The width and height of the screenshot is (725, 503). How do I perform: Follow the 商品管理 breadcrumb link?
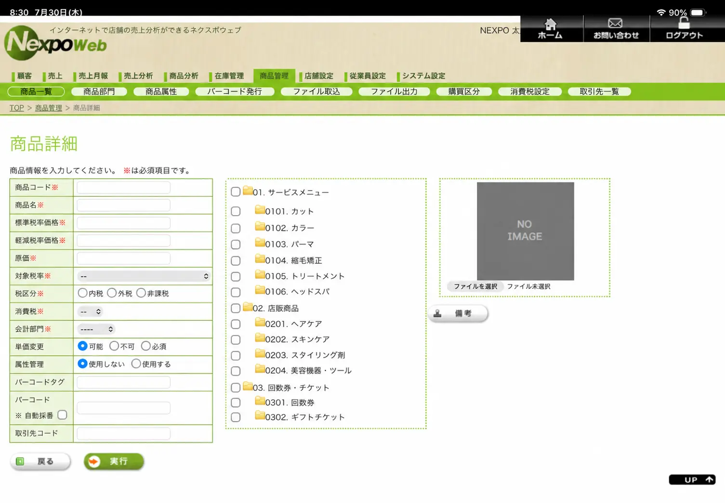(49, 108)
